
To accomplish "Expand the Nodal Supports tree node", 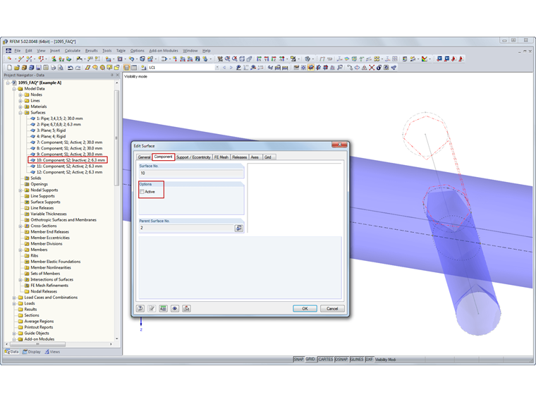I will click(20, 190).
